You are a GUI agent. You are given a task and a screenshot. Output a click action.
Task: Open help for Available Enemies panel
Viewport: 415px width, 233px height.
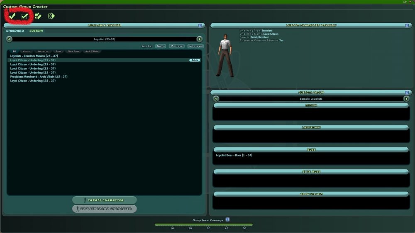pyautogui.click(x=200, y=26)
